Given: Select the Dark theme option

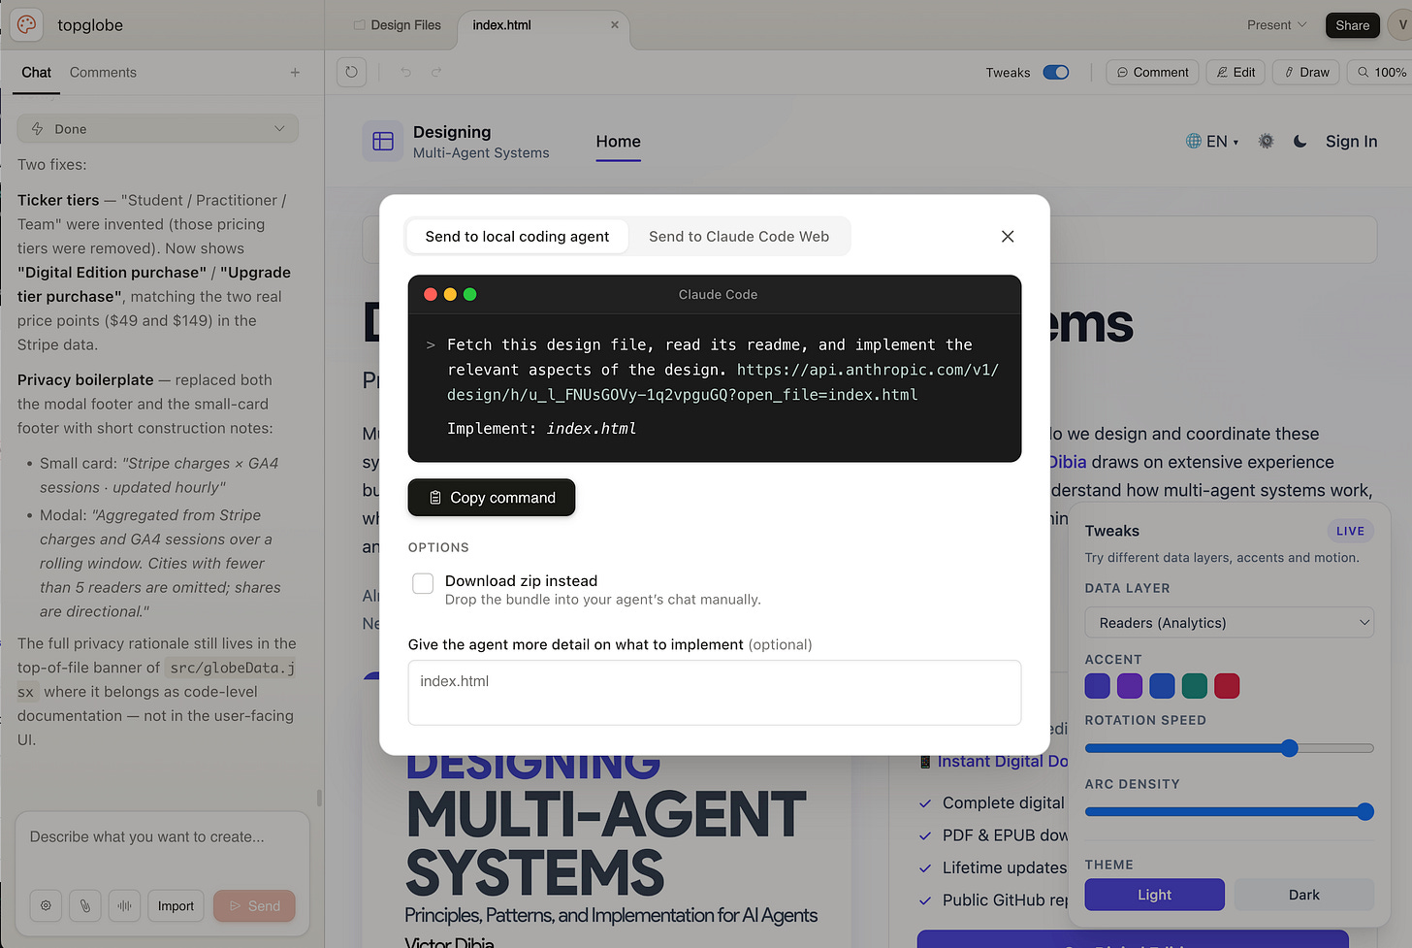Looking at the screenshot, I should (x=1303, y=895).
